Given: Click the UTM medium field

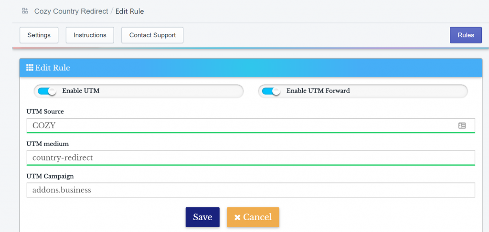Looking at the screenshot, I should pos(251,158).
